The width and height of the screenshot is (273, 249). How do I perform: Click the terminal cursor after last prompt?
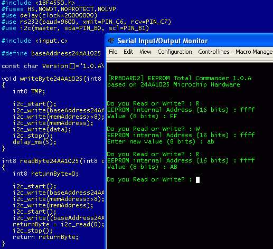pyautogui.click(x=197, y=180)
